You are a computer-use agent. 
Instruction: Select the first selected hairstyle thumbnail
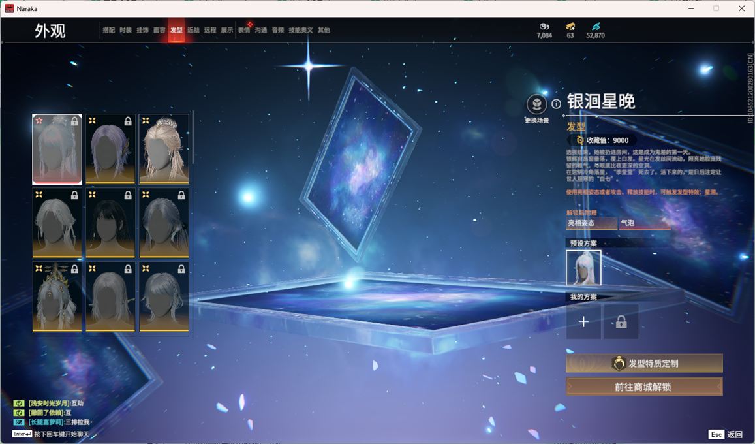[57, 149]
